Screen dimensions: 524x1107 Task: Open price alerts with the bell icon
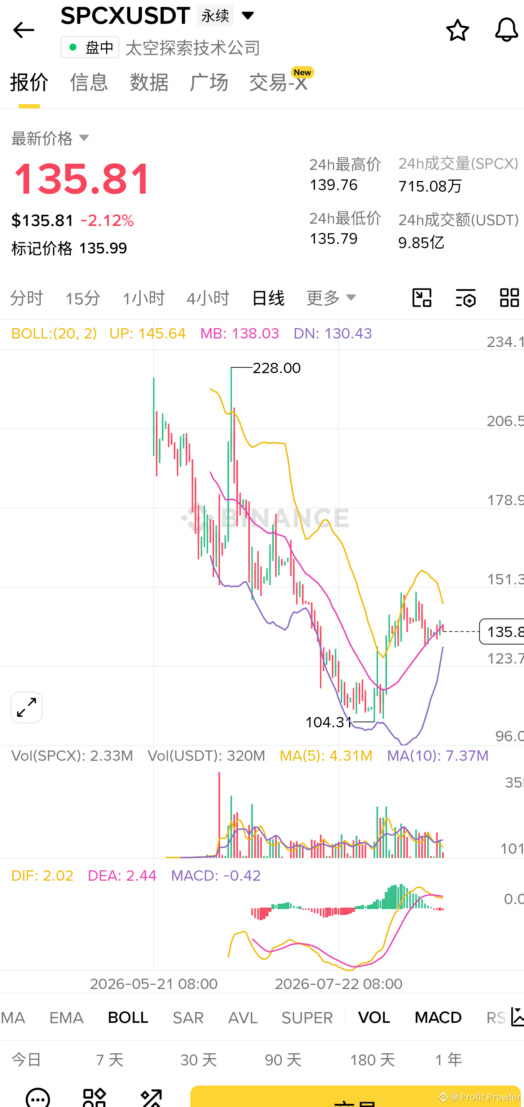(x=506, y=30)
